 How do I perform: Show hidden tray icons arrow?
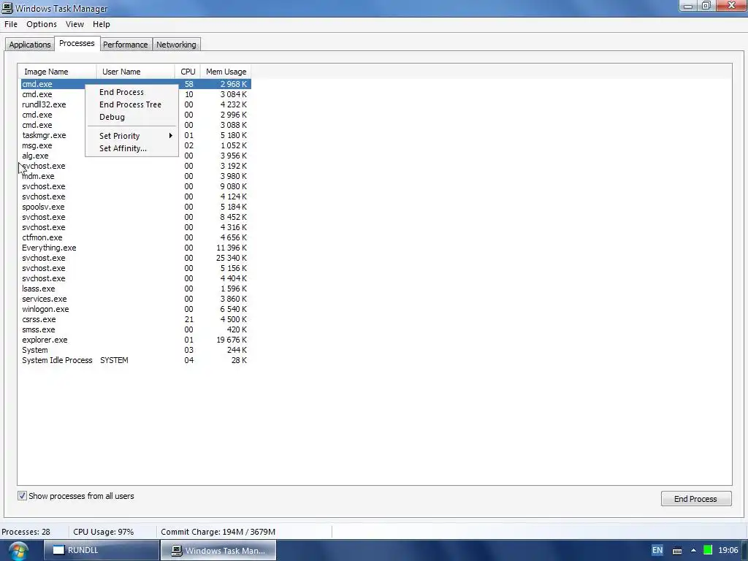tap(693, 551)
